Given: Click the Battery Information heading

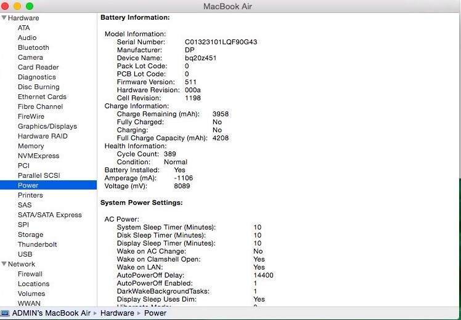Looking at the screenshot, I should pos(135,17).
